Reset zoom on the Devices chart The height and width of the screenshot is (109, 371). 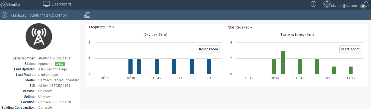(208, 49)
